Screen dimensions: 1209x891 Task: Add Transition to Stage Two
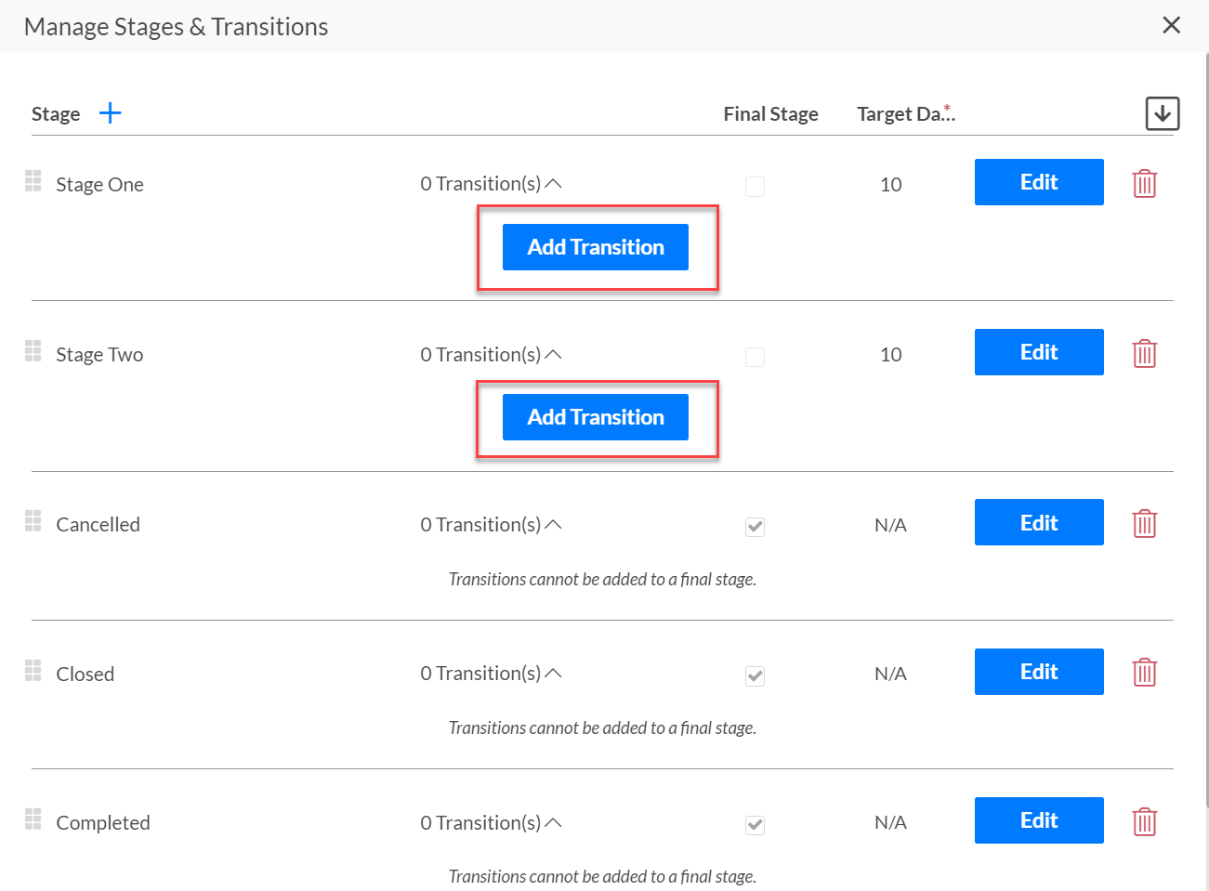click(596, 417)
